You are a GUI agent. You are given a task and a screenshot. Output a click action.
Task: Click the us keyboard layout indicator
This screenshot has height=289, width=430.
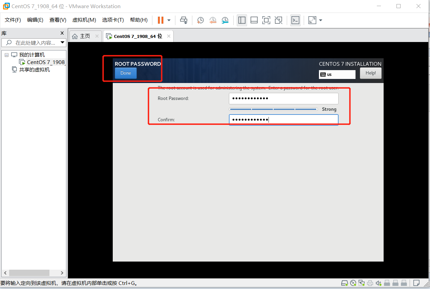pyautogui.click(x=337, y=75)
